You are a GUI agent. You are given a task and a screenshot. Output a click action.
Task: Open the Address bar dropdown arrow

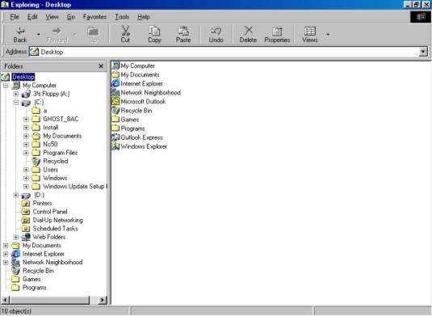pyautogui.click(x=423, y=52)
